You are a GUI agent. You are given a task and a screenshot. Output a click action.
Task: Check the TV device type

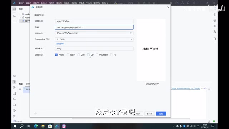click(x=111, y=55)
